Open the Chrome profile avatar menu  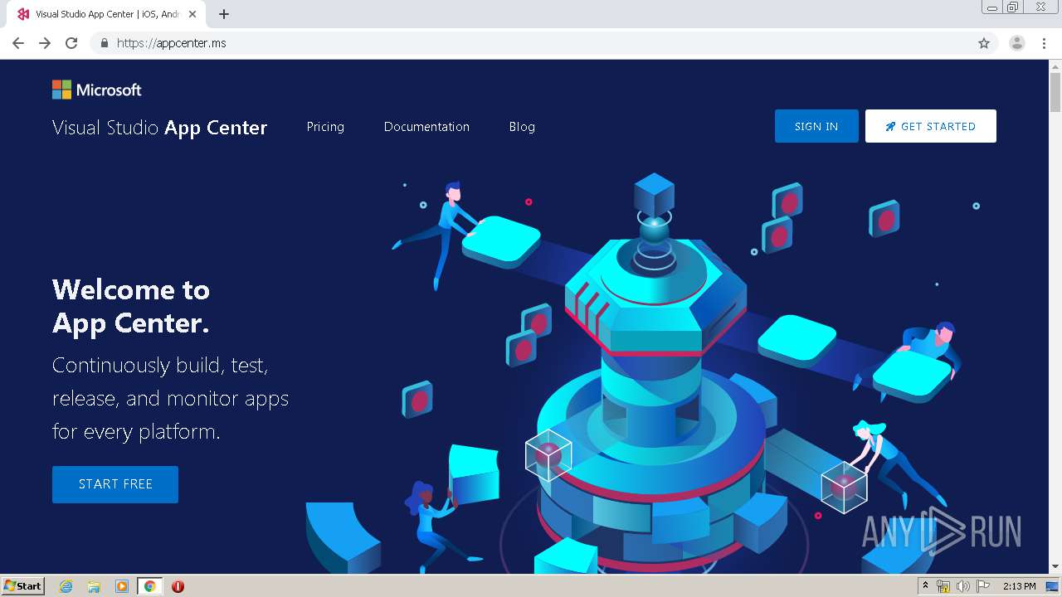click(1017, 43)
